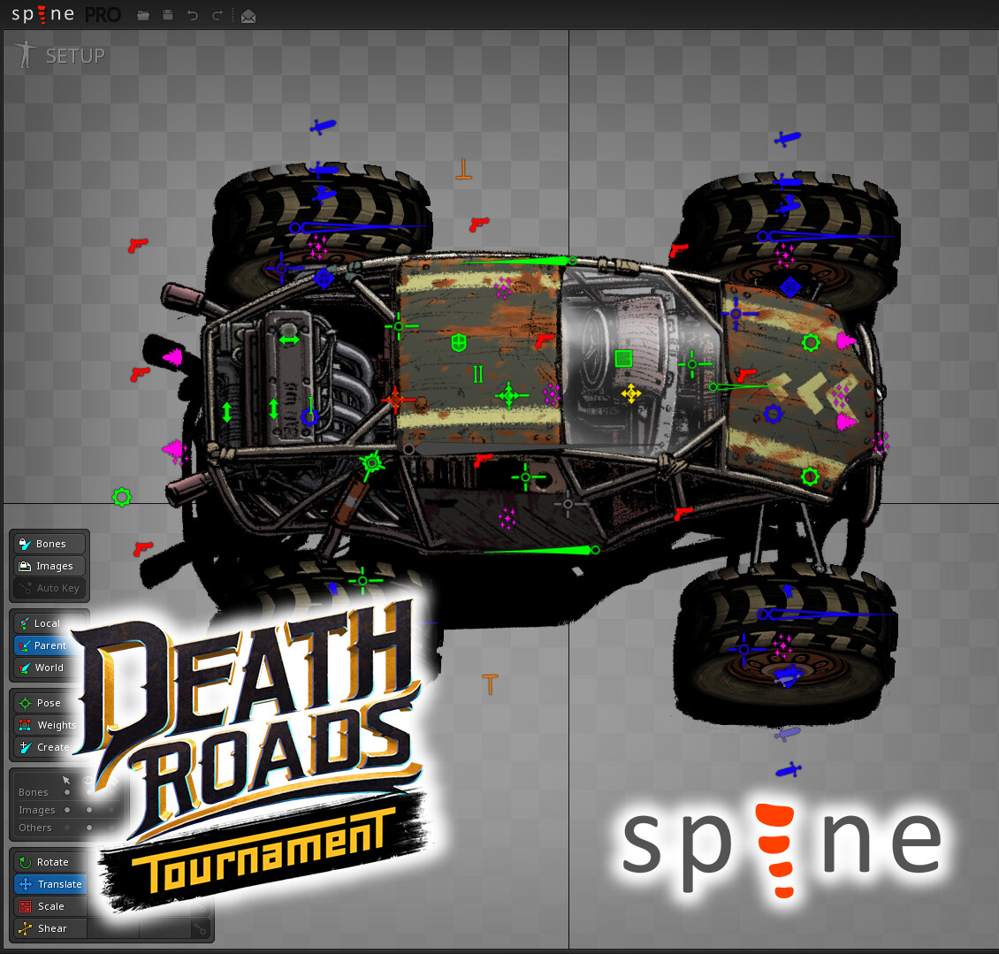Viewport: 999px width, 954px height.
Task: Click SETUP to switch editor mode
Action: [75, 55]
